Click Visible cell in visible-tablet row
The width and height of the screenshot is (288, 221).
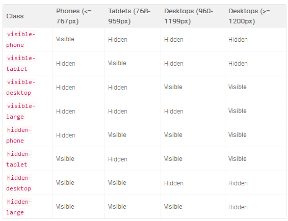(x=117, y=63)
